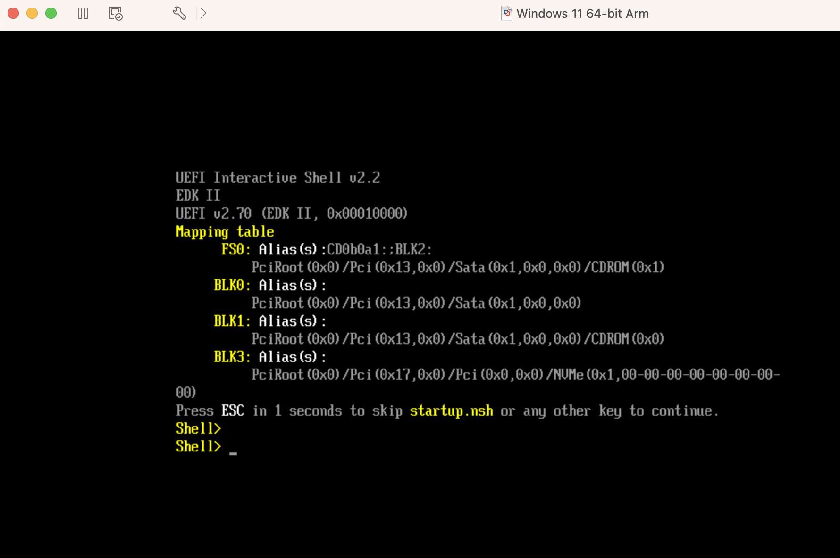
Task: Click the line UEFI Interactive Shell v2.2
Action: [278, 178]
